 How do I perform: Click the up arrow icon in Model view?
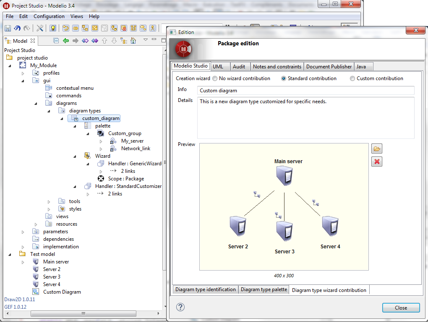(104, 41)
